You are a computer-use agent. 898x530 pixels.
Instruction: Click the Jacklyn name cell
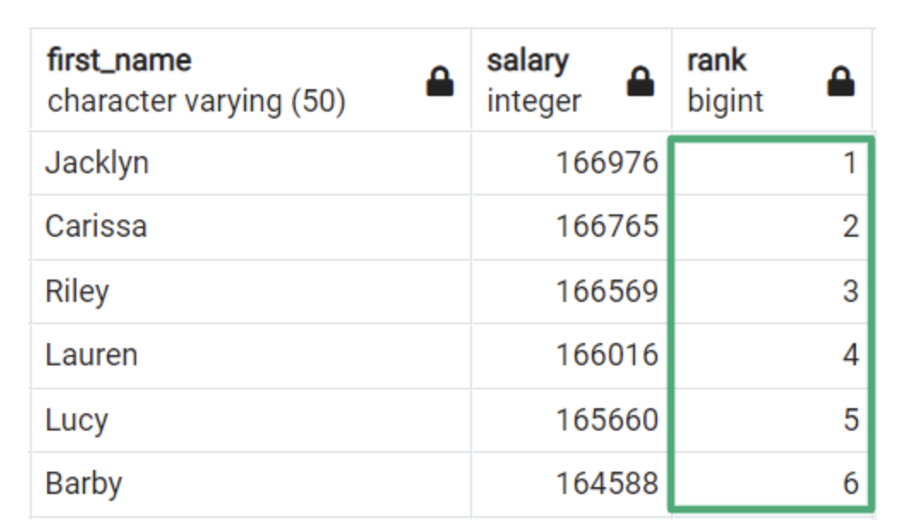pyautogui.click(x=97, y=163)
